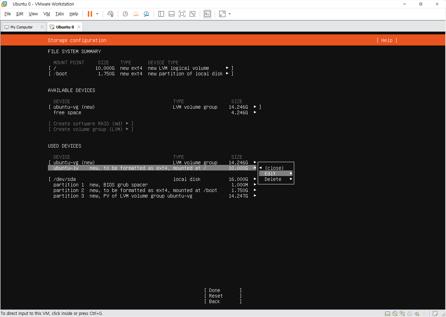
Task: Expand arrow for /dev/sda 16.000G
Action: click(255, 179)
